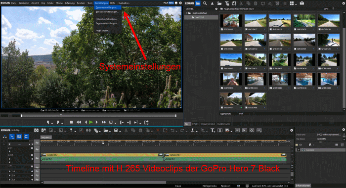Open project folder dropdown arrow

(110, 132)
